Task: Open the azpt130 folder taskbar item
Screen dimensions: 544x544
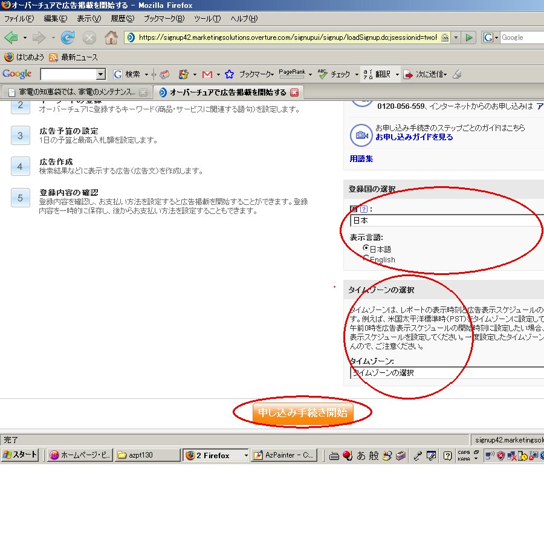Action: pyautogui.click(x=147, y=455)
